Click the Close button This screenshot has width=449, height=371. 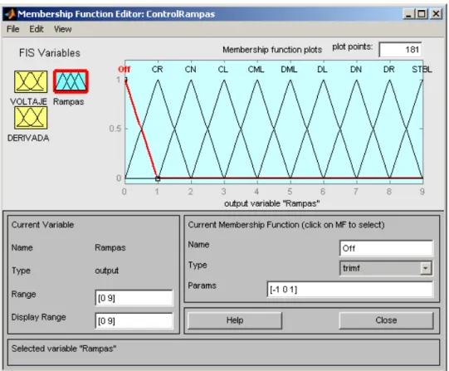click(x=386, y=320)
